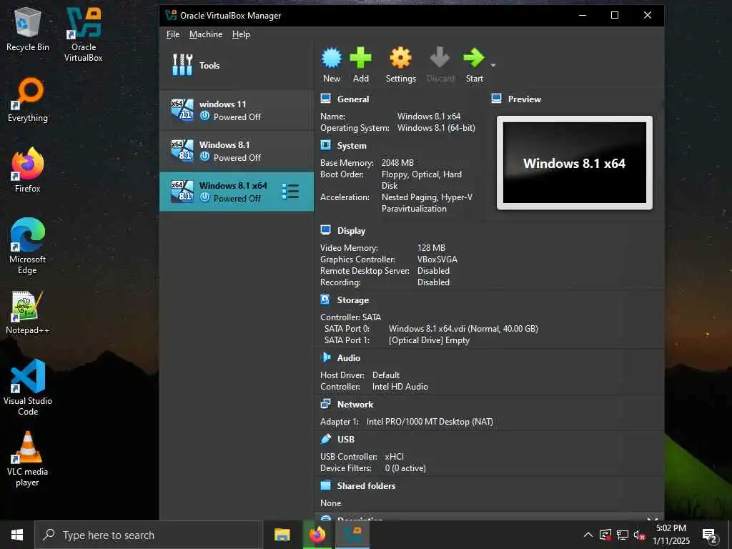732x549 pixels.
Task: Click the Windows 8.1 x64 preview thumbnail
Action: coord(575,163)
